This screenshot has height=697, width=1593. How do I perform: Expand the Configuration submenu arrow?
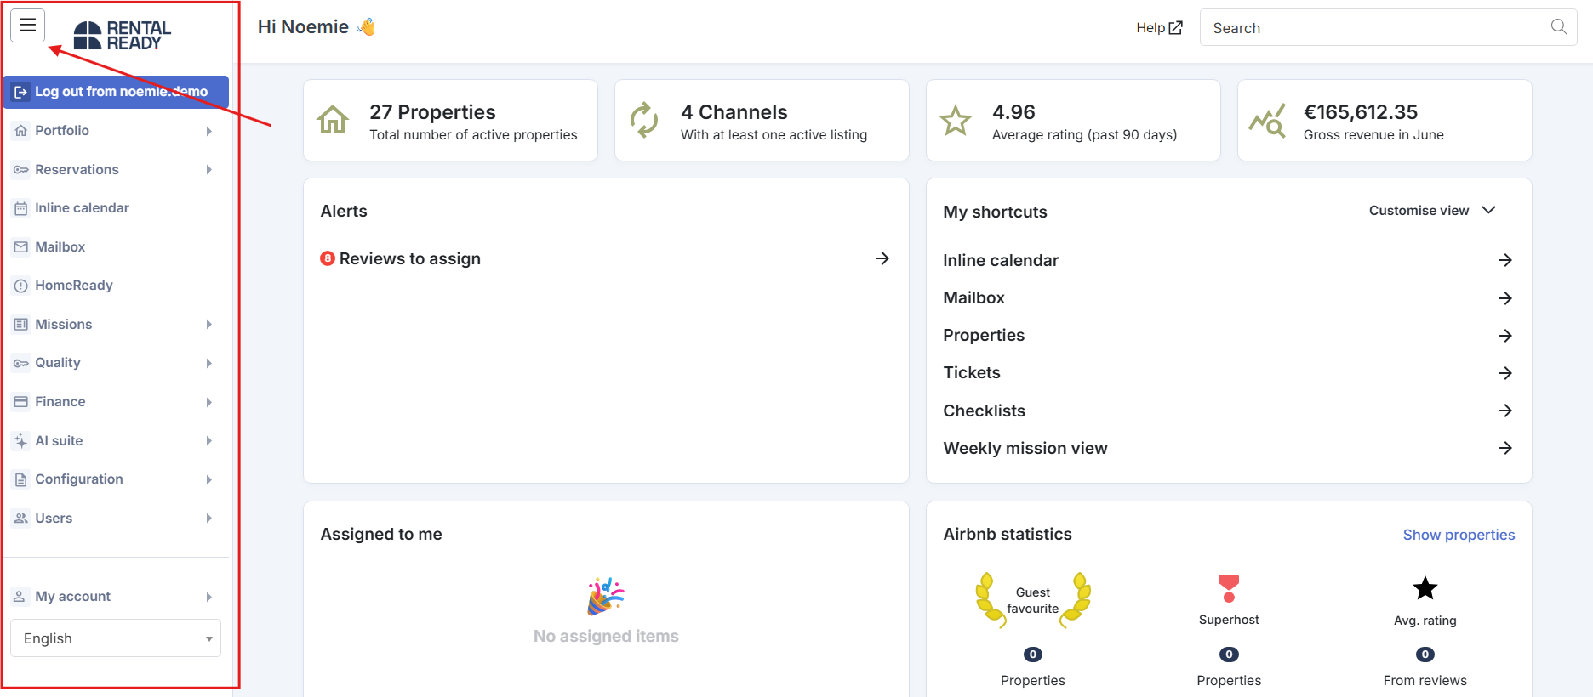click(x=209, y=479)
